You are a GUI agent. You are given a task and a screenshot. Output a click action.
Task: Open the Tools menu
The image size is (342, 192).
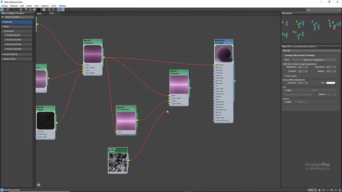[x=53, y=6]
